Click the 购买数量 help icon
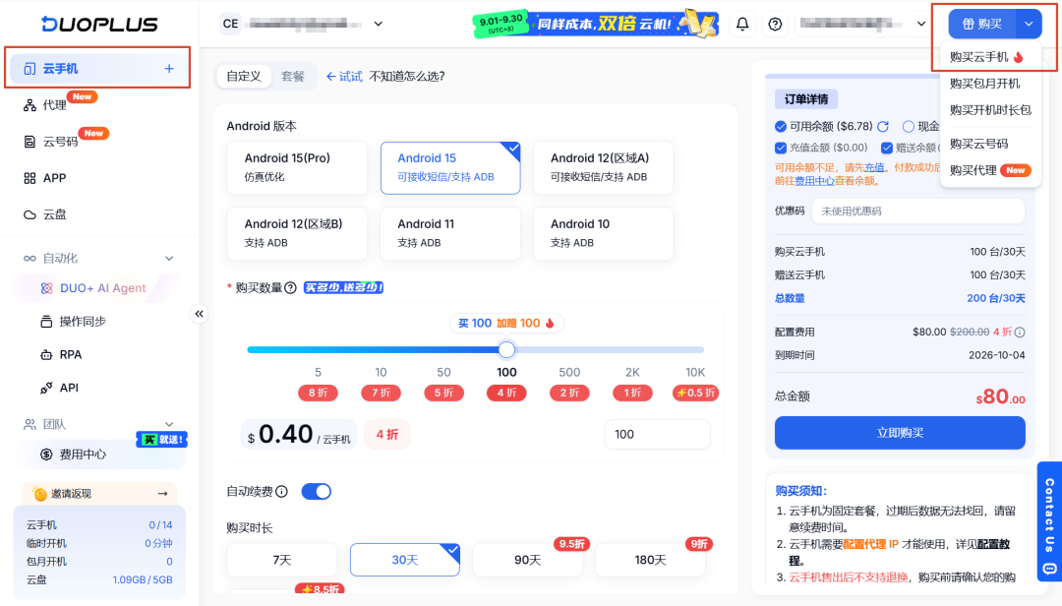The width and height of the screenshot is (1062, 606). click(290, 288)
